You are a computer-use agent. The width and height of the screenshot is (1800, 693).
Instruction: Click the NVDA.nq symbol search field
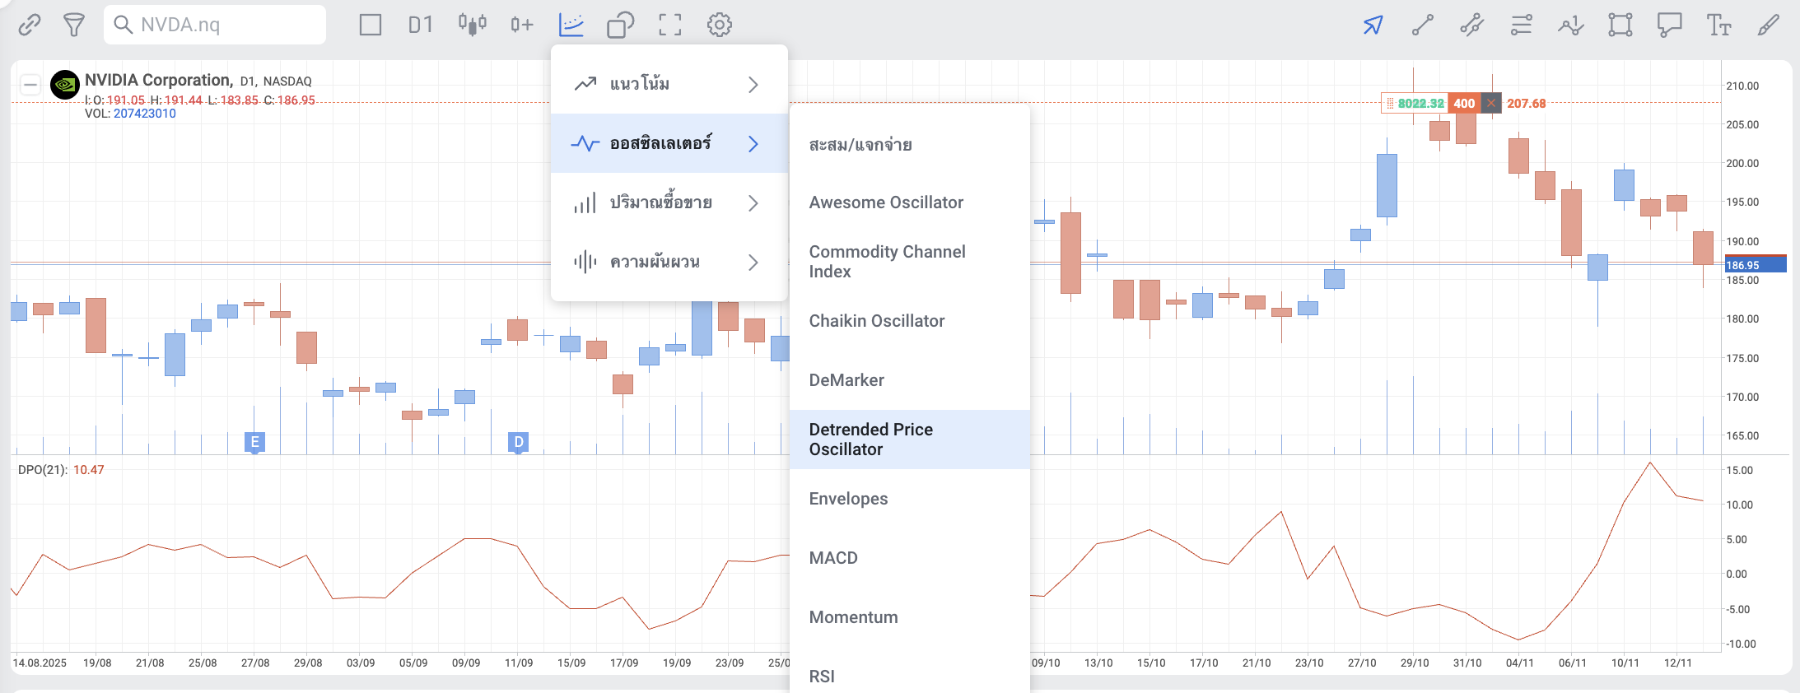215,25
